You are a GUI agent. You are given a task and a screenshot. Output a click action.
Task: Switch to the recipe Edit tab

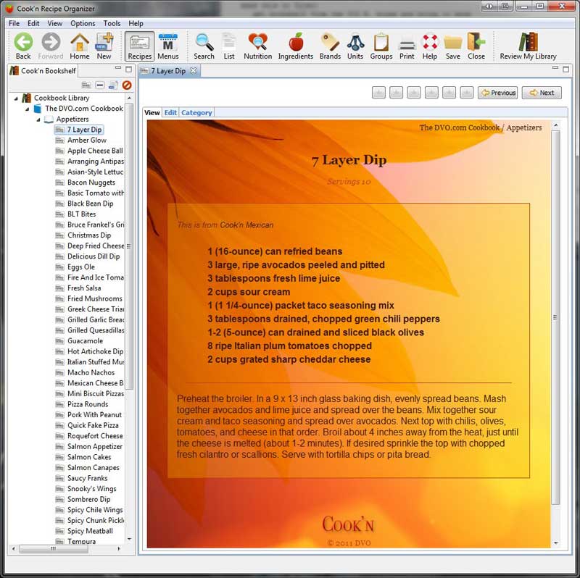point(170,113)
